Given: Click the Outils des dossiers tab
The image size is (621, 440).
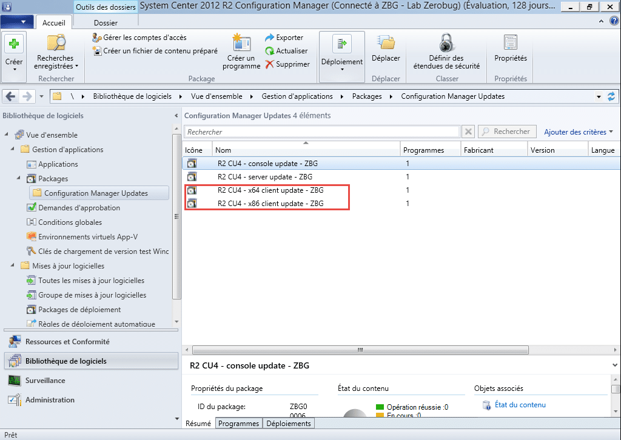Looking at the screenshot, I should tap(106, 7).
